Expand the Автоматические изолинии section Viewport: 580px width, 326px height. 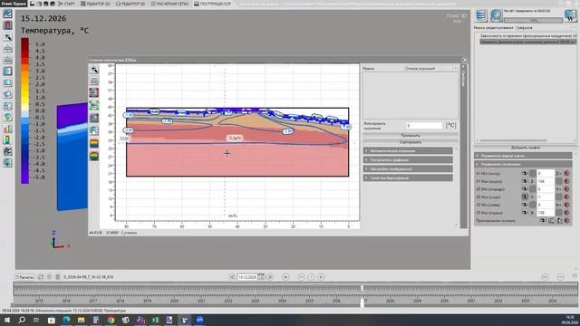point(408,151)
